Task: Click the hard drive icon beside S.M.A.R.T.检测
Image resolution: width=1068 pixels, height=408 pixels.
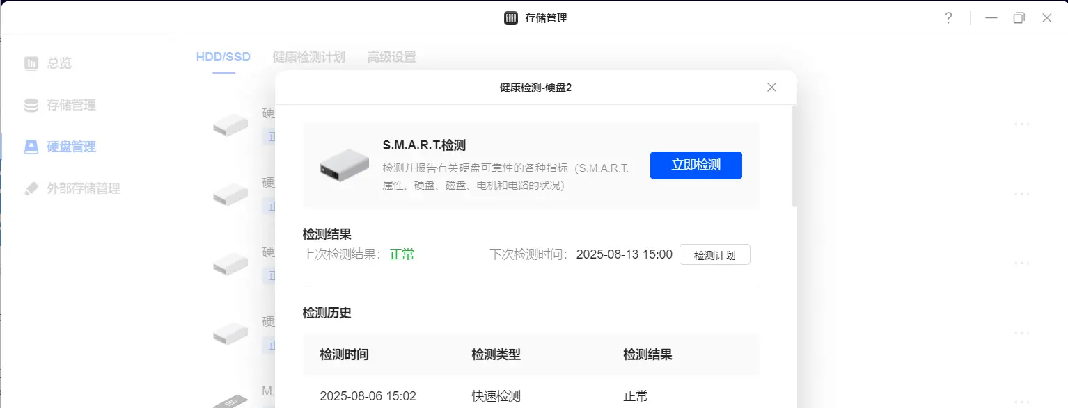Action: 344,166
